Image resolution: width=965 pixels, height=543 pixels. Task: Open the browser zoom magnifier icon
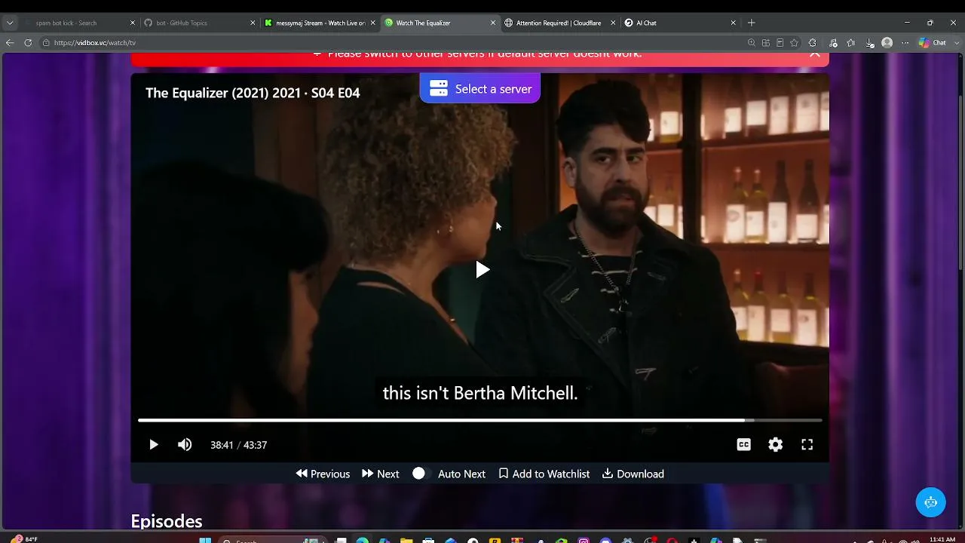tap(752, 43)
